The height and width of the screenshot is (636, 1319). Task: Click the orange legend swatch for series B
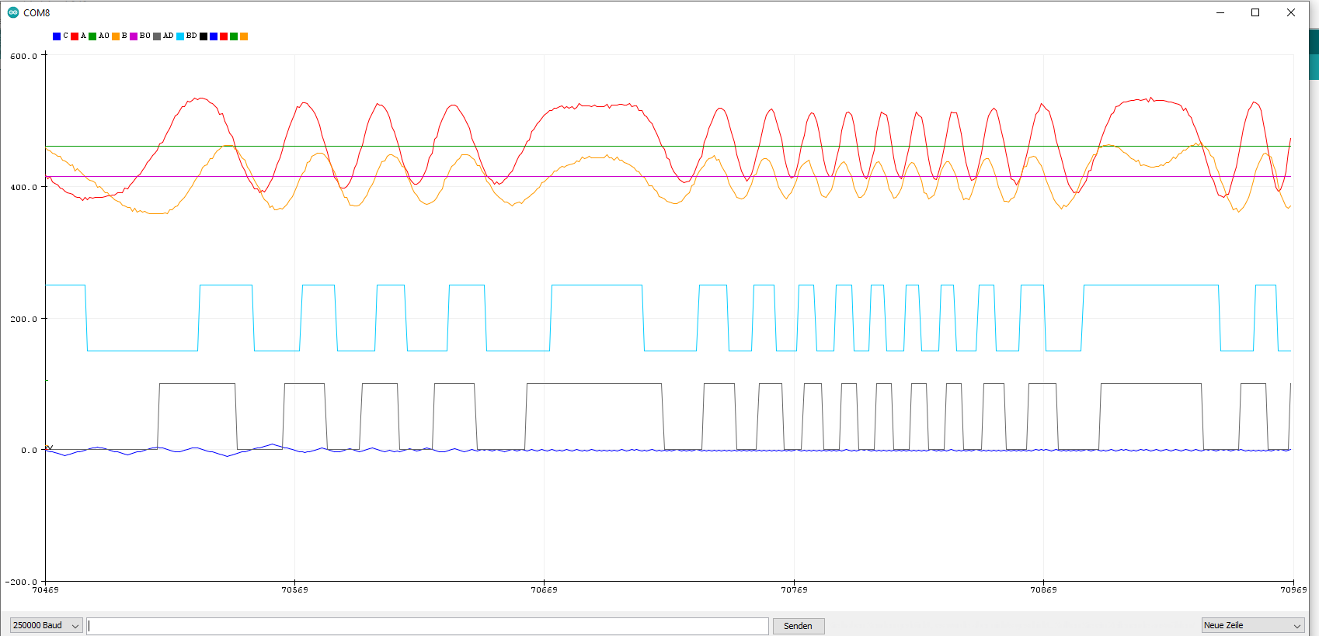(116, 36)
